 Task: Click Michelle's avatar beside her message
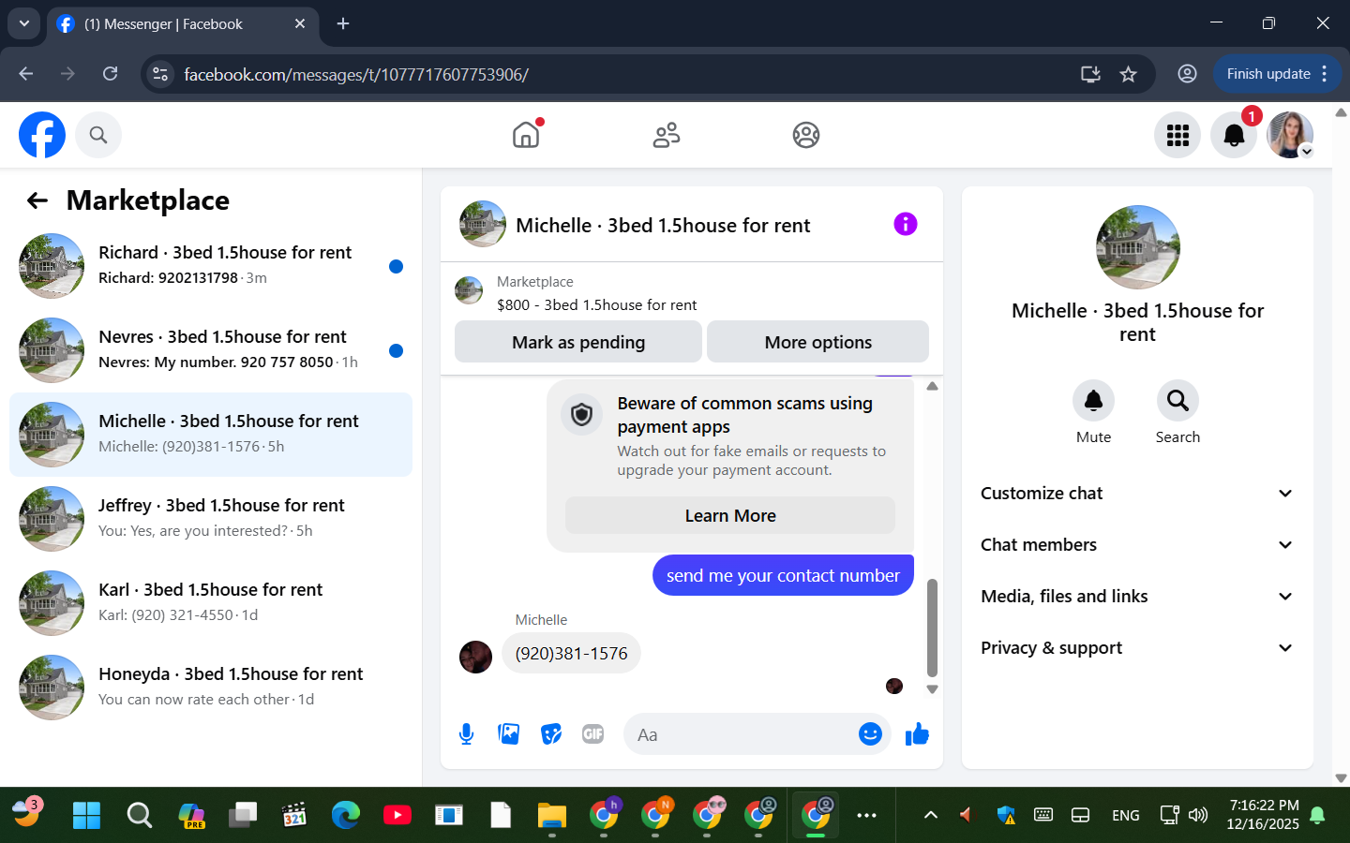click(475, 657)
